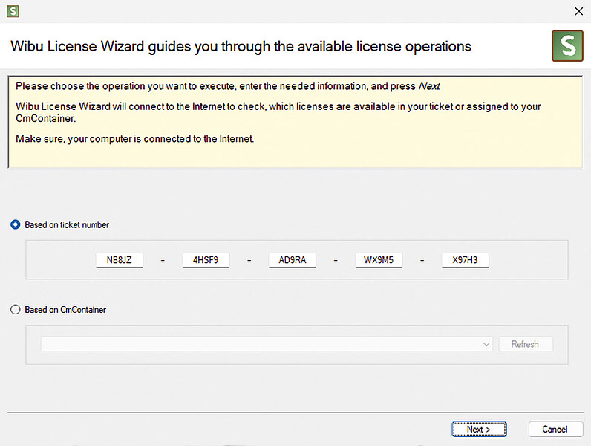Image resolution: width=591 pixels, height=446 pixels.
Task: Click 'Based on CmContainer' label
Action: pos(65,310)
